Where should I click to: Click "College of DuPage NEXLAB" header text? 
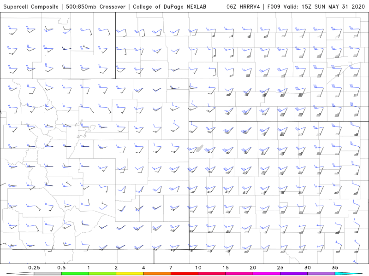click(x=169, y=6)
